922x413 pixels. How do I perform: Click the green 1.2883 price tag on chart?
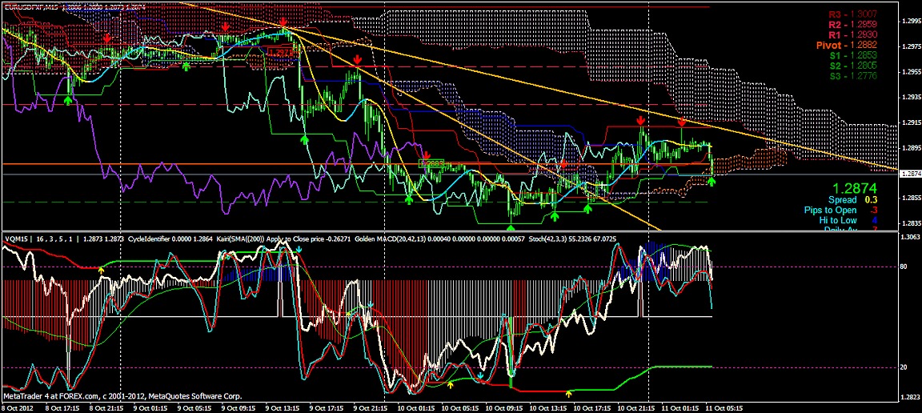point(431,162)
